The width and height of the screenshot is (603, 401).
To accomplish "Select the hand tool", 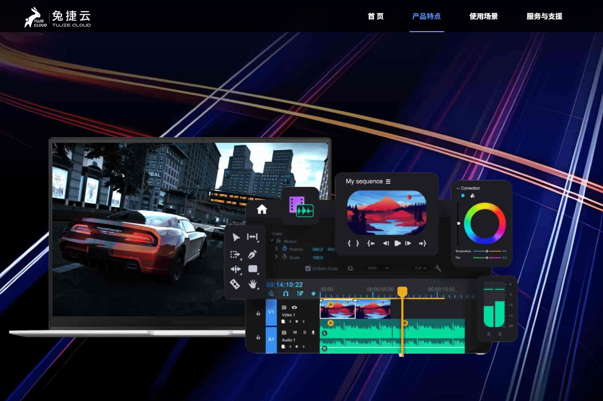I will click(x=252, y=284).
